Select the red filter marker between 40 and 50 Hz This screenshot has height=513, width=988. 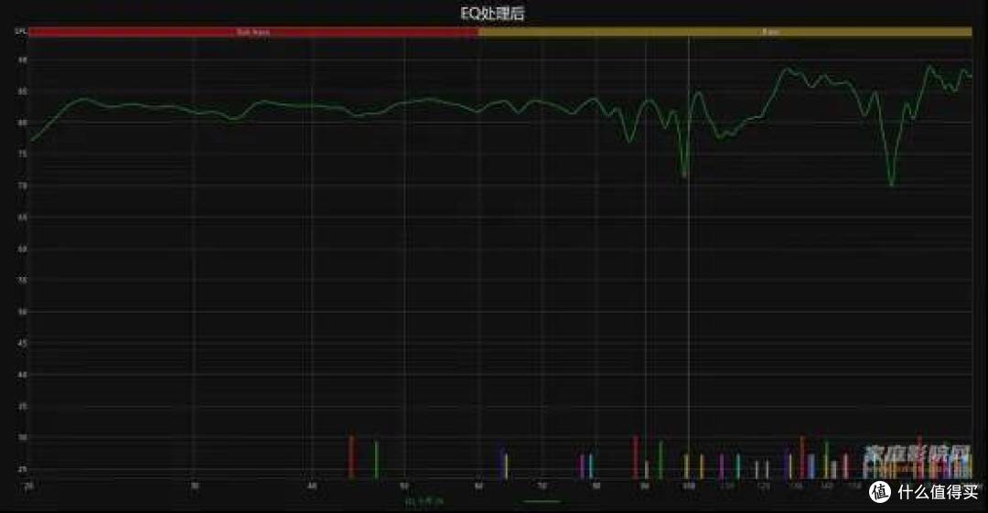(351, 456)
